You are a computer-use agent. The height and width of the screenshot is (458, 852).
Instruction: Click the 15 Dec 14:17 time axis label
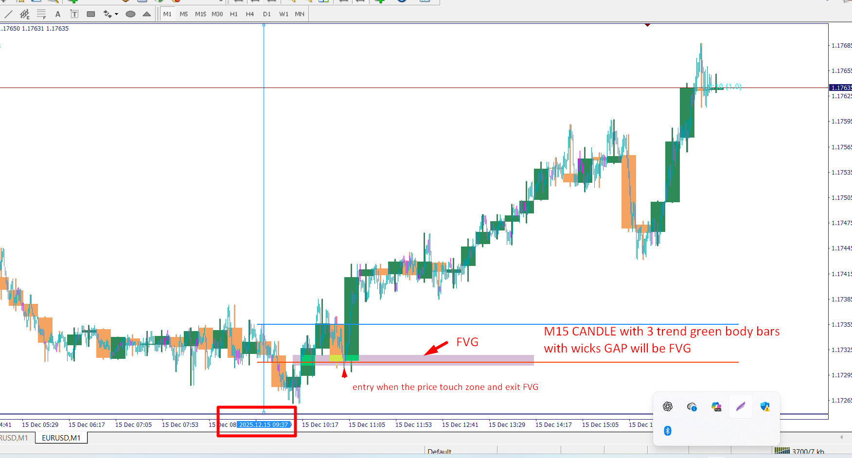(x=553, y=425)
